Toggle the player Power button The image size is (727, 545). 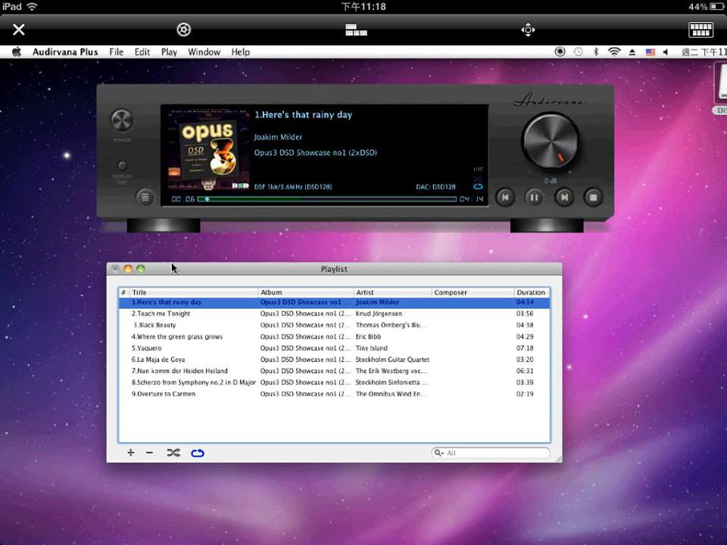122,120
